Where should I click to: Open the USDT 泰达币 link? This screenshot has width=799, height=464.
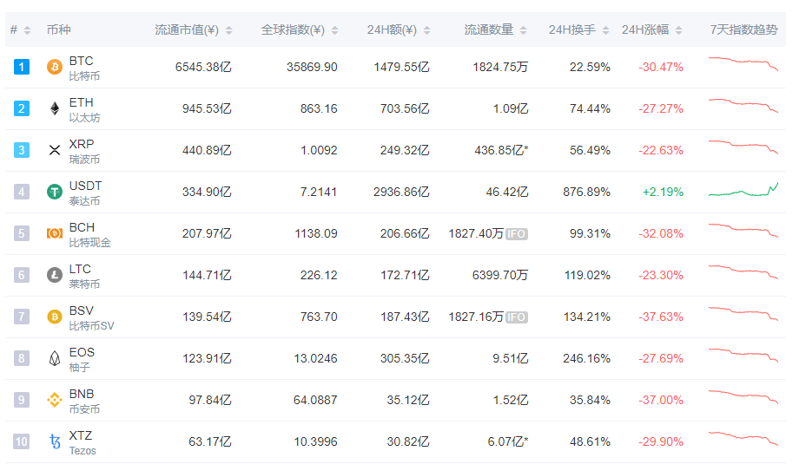pos(86,193)
